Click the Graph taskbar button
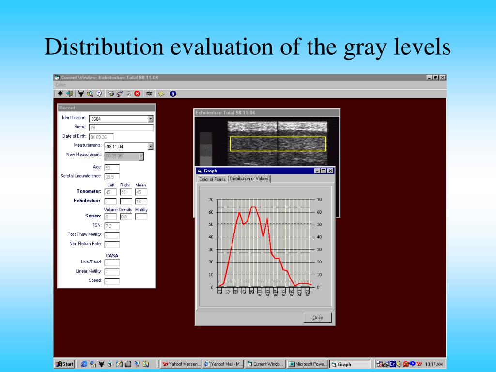Viewport: 496px width, 372px height. [350, 364]
